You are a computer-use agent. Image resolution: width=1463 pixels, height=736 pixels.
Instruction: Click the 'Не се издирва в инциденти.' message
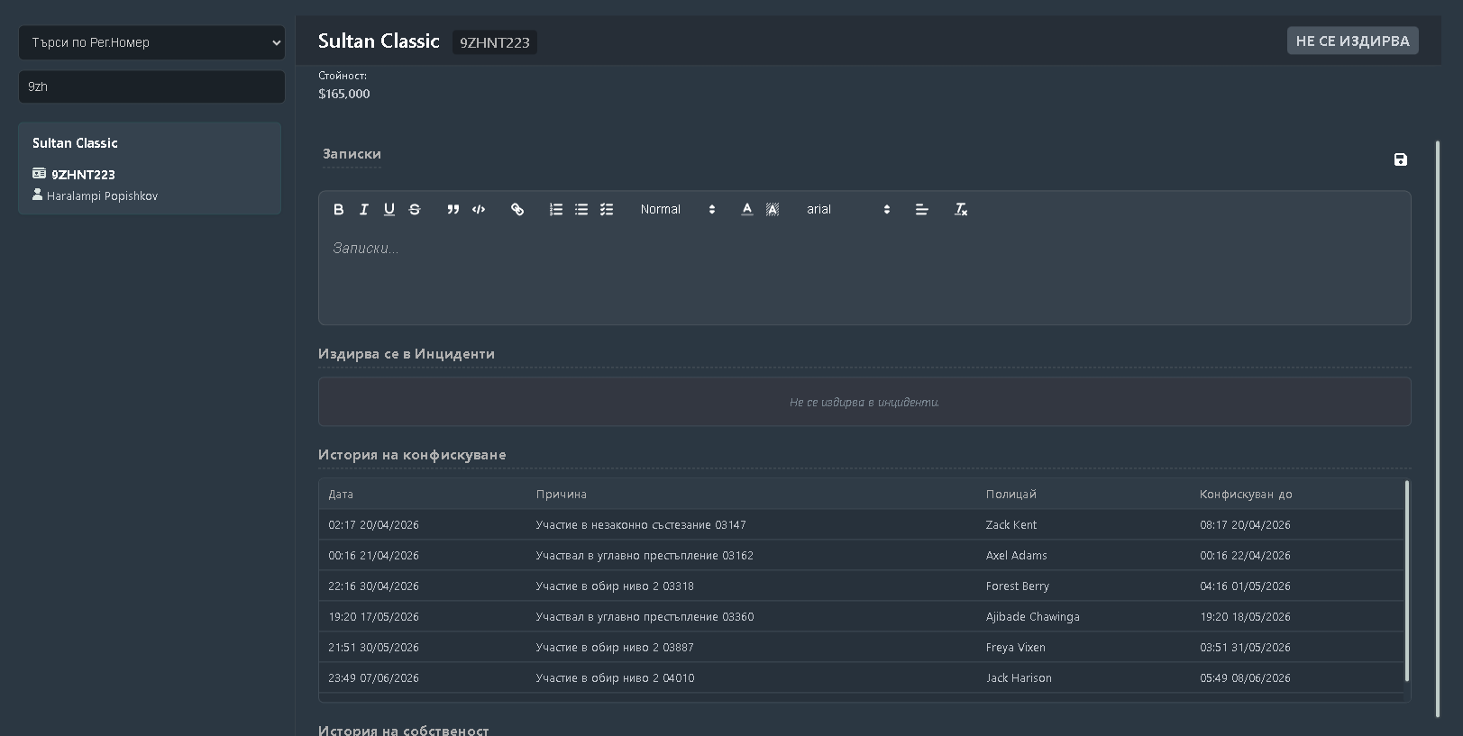(x=864, y=403)
